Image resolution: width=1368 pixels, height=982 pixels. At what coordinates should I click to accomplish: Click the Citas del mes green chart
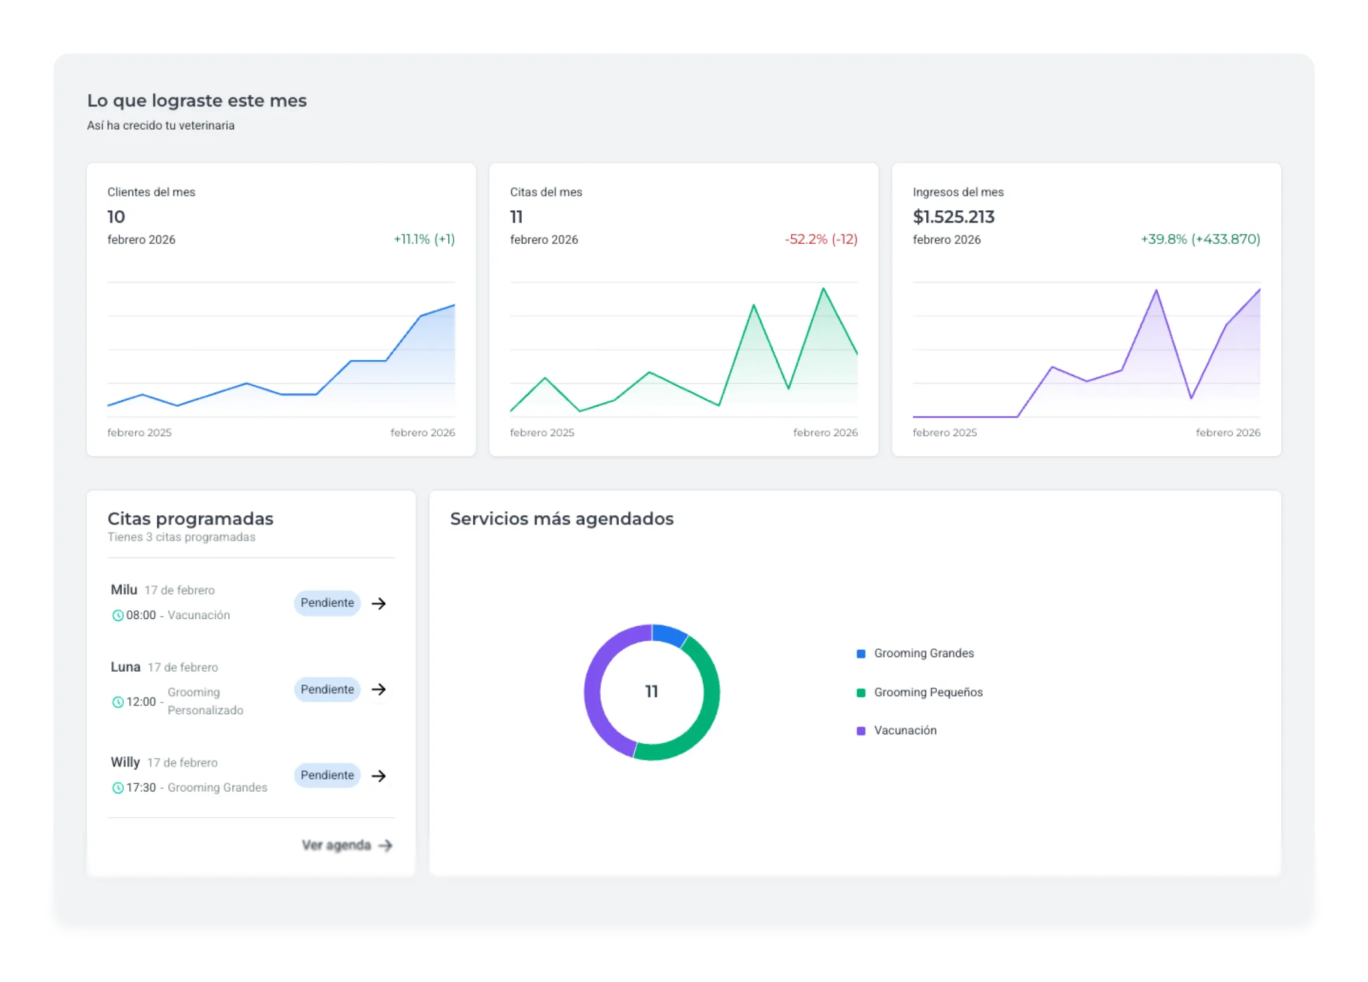[683, 350]
